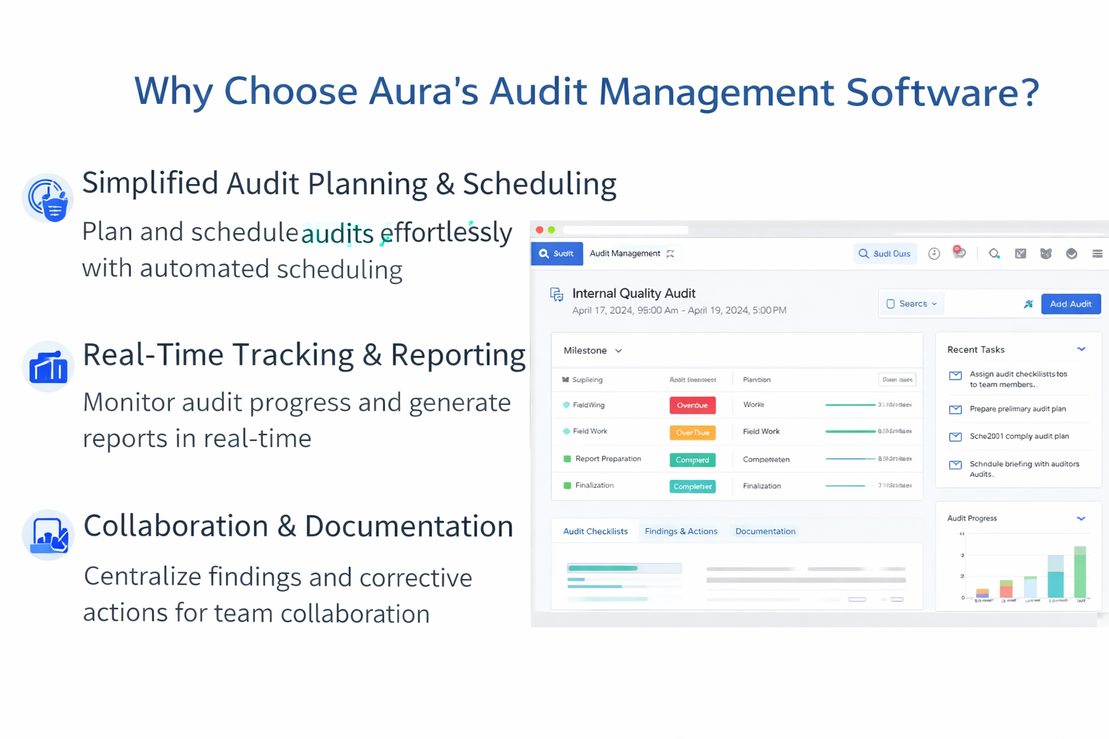Select the round marker beside Field Work
The width and height of the screenshot is (1109, 739).
tap(566, 432)
